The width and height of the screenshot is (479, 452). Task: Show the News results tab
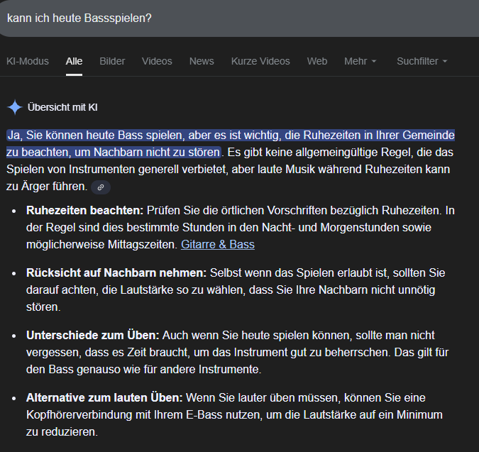point(202,61)
